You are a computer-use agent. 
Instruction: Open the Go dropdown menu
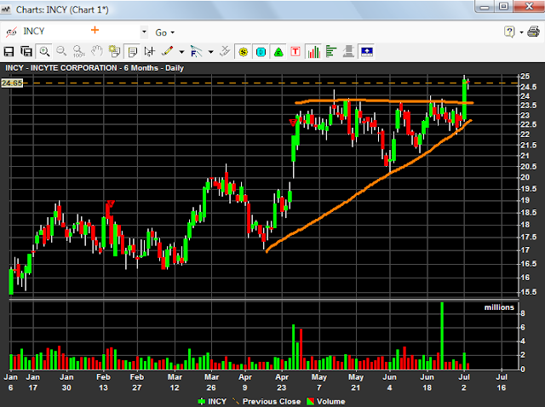[164, 32]
